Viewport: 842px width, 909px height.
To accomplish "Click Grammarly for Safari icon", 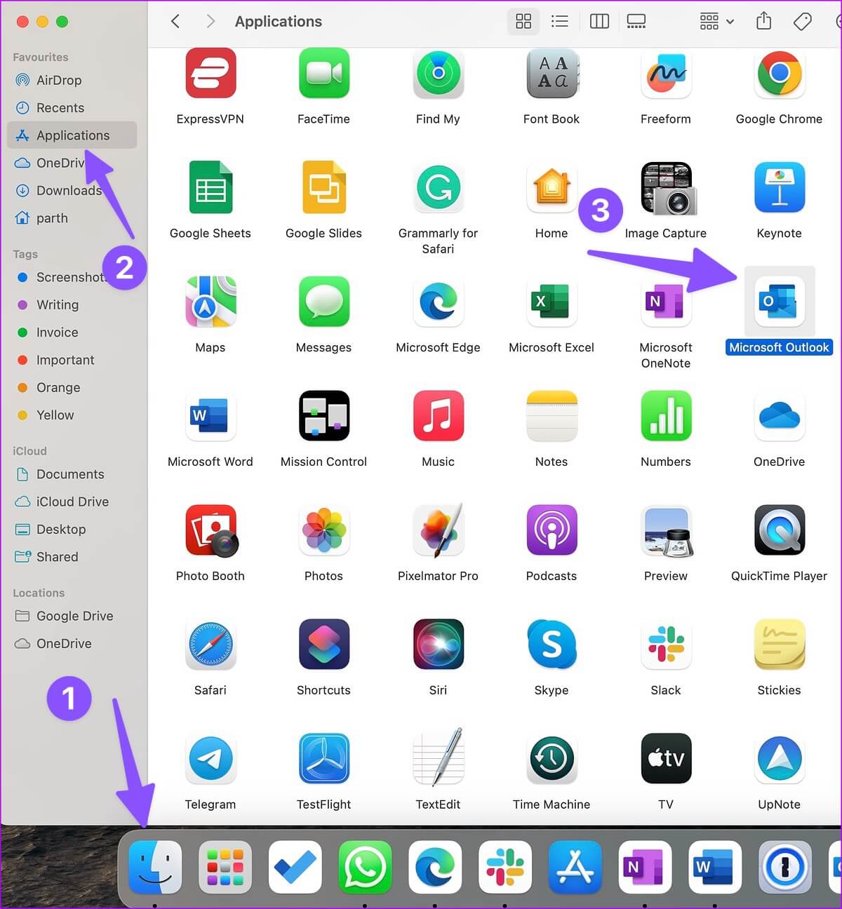I will 438,187.
